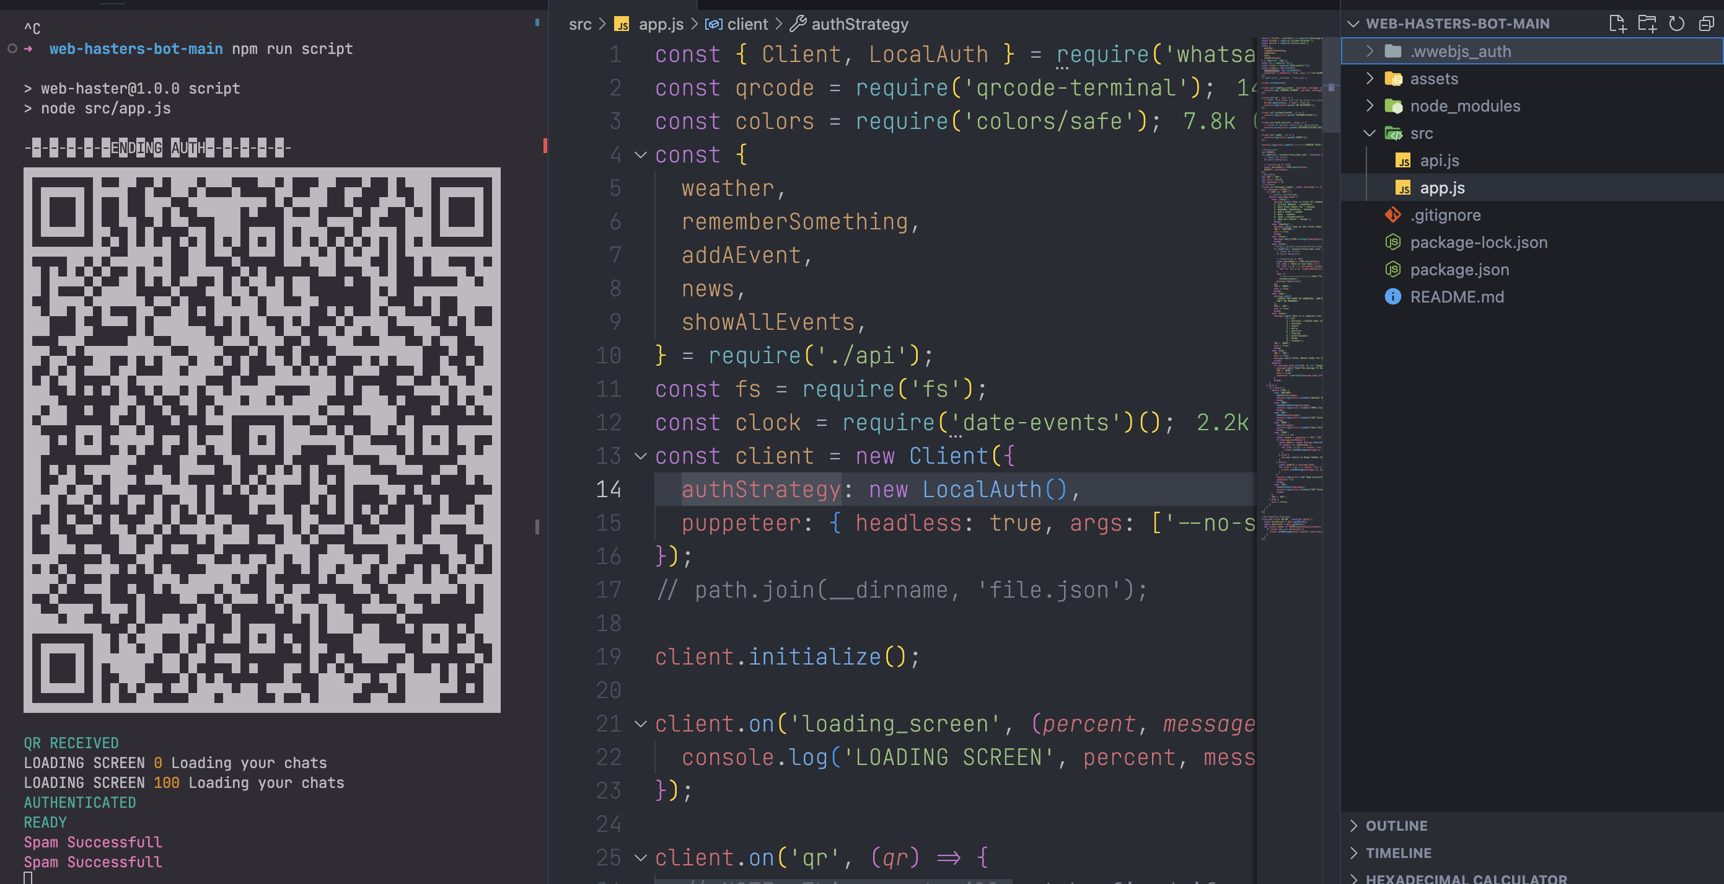1724x884 pixels.
Task: Click the JSON icon next to package.json
Action: coord(1392,269)
